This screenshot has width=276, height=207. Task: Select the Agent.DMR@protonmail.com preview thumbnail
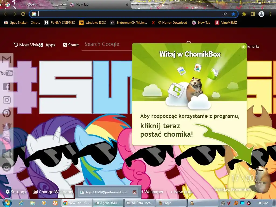coord(108,192)
